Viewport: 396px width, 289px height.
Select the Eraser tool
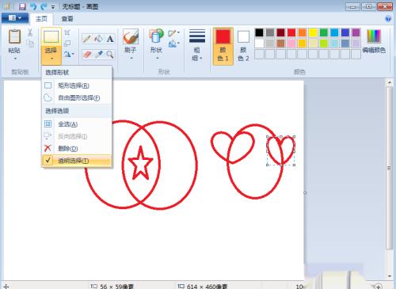(x=87, y=55)
